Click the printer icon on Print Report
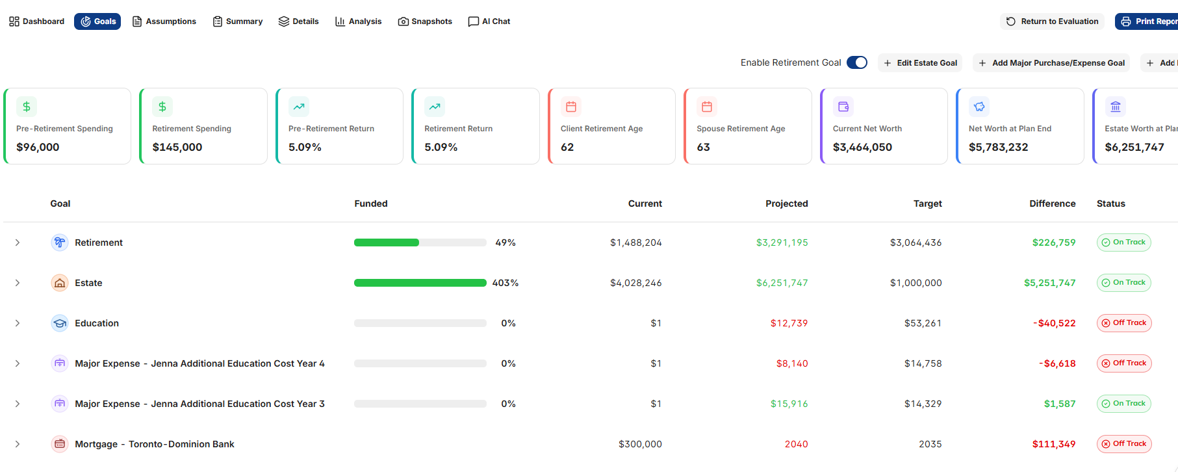The image size is (1178, 472). click(x=1126, y=21)
